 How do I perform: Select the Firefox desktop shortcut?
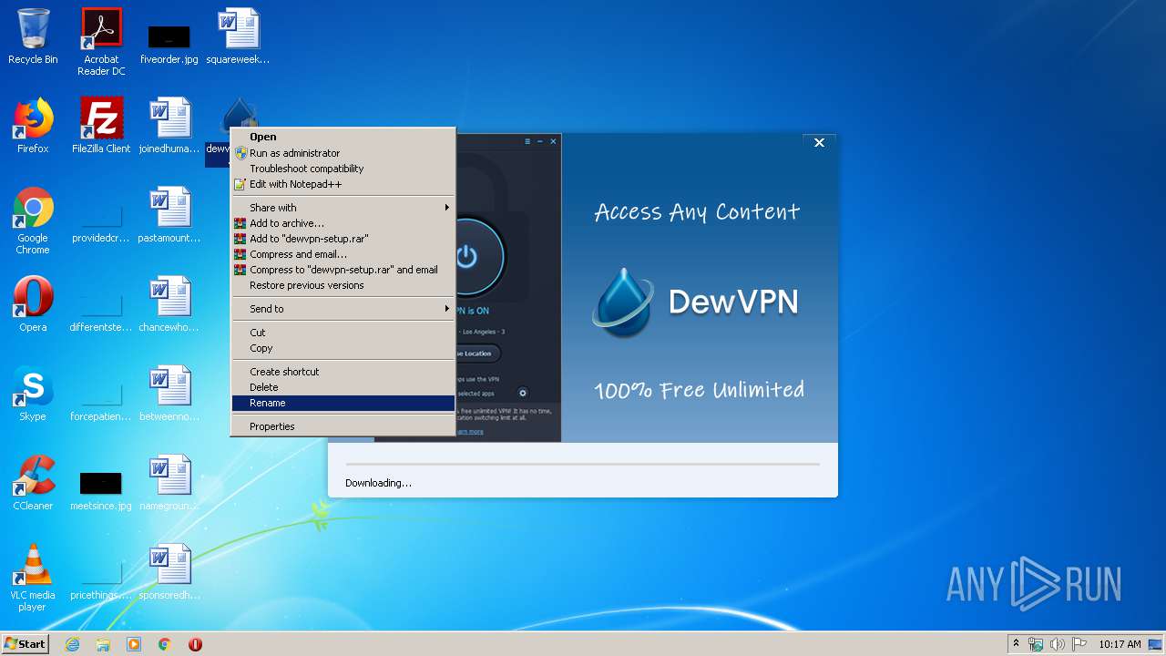[x=33, y=126]
